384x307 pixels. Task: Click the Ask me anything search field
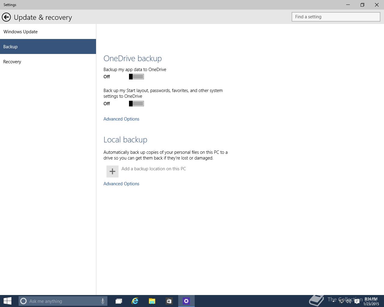(x=63, y=301)
